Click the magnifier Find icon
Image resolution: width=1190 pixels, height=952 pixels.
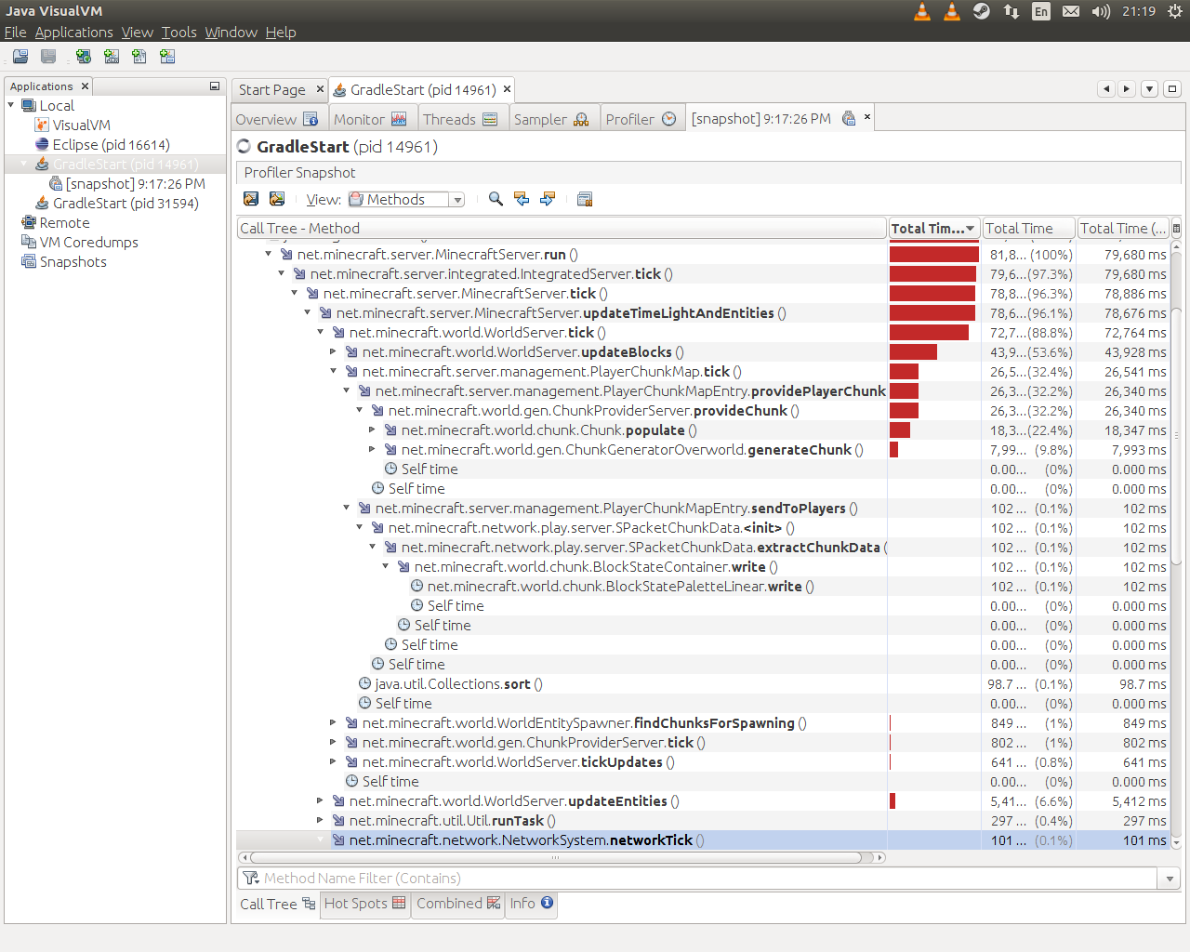pos(496,199)
